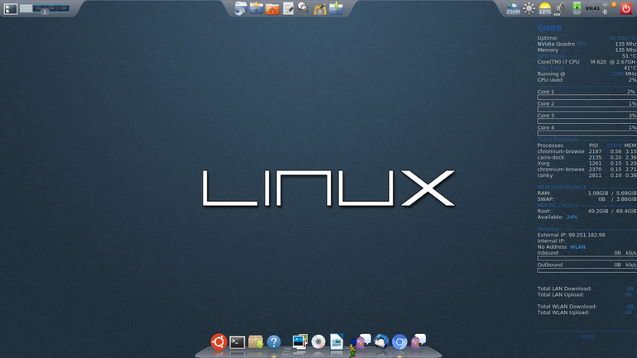Open the text editor pencil icon
This screenshot has width=637, height=358.
tap(288, 8)
